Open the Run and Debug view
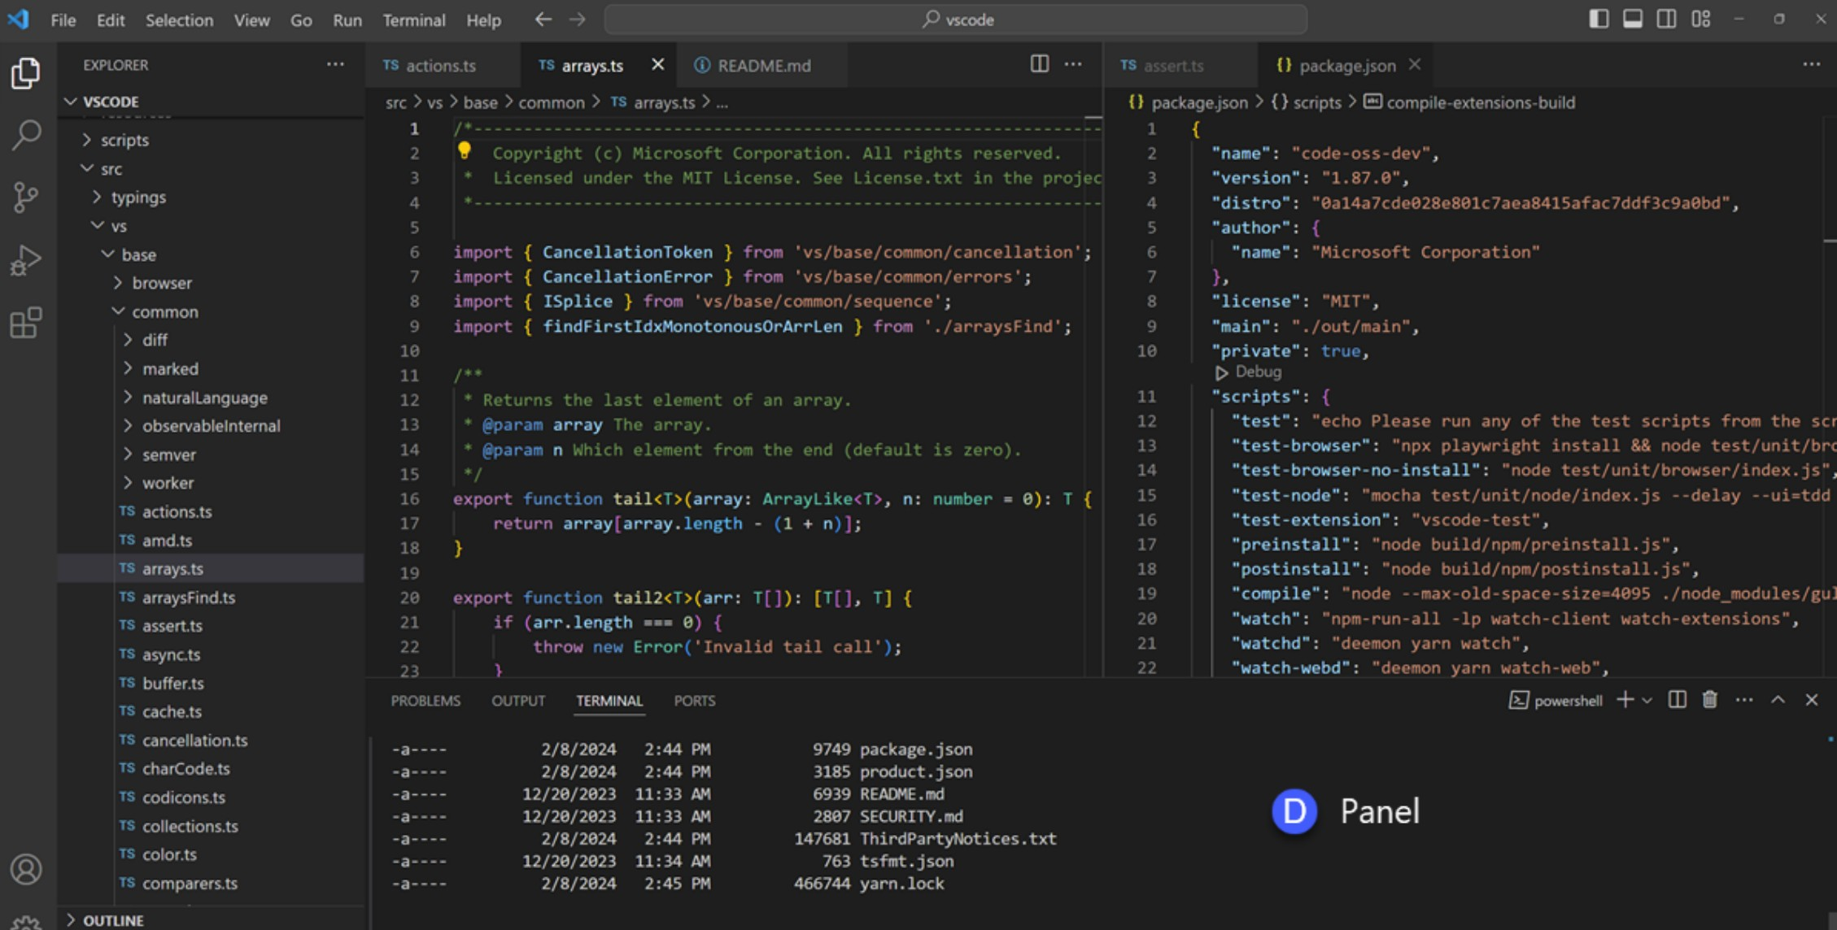The image size is (1837, 930). 26,260
